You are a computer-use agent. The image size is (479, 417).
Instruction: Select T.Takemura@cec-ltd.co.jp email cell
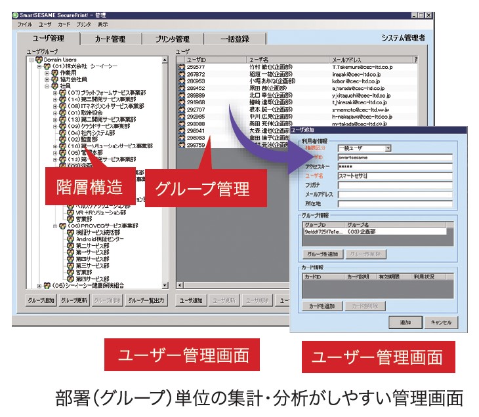(362, 67)
